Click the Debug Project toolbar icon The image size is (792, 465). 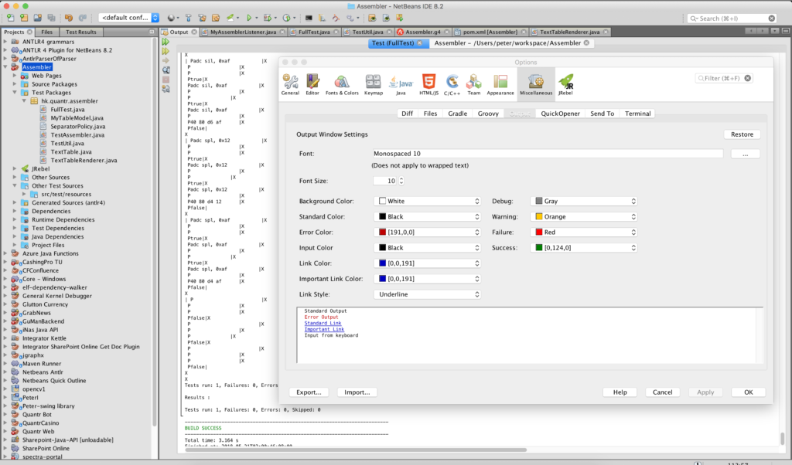click(268, 19)
